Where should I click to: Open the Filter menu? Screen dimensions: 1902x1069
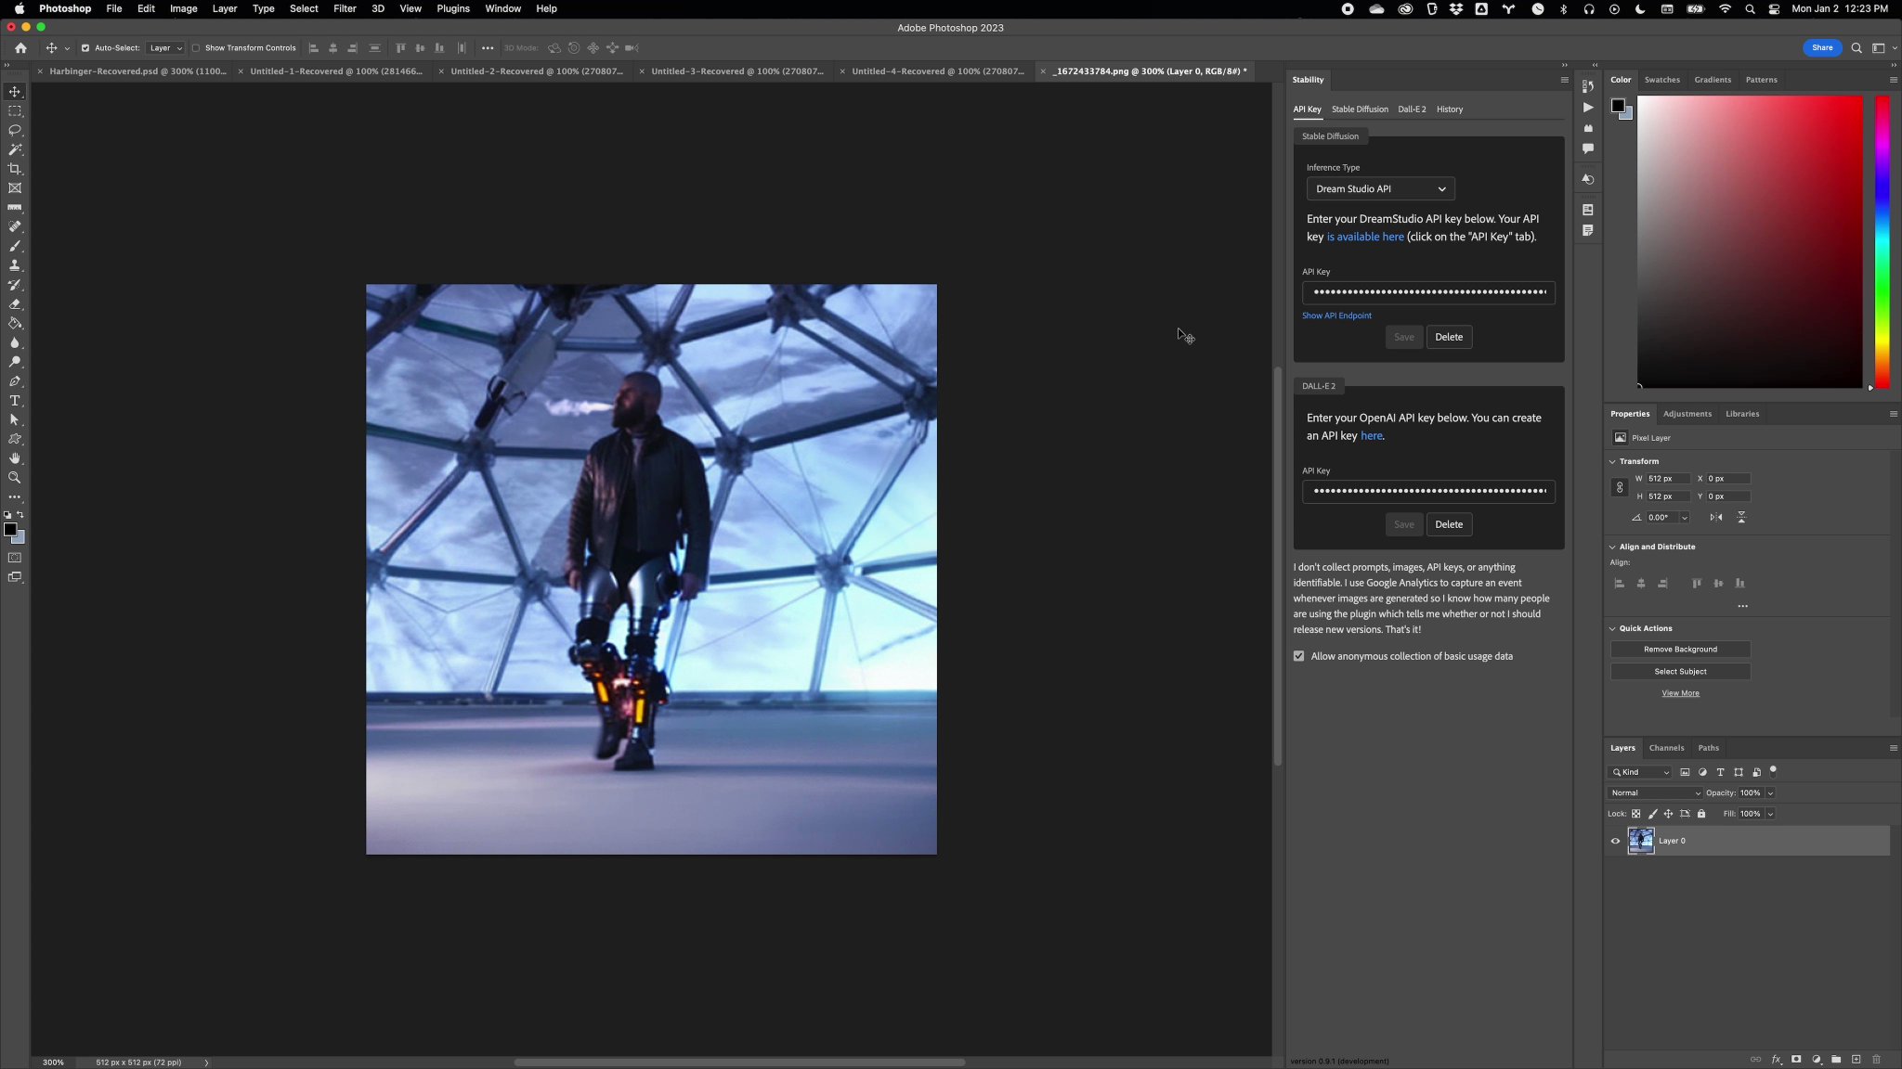345,8
